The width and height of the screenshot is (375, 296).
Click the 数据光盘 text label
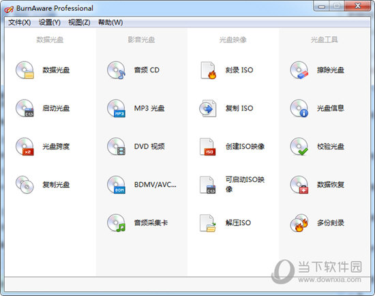tap(56, 70)
